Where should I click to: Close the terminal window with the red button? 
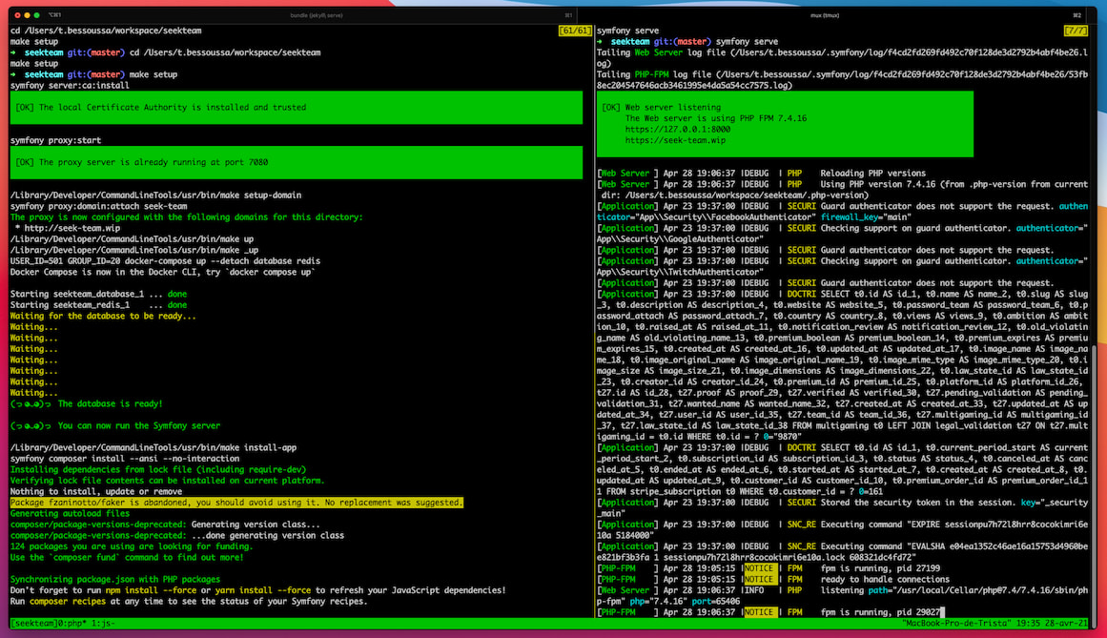coord(18,15)
